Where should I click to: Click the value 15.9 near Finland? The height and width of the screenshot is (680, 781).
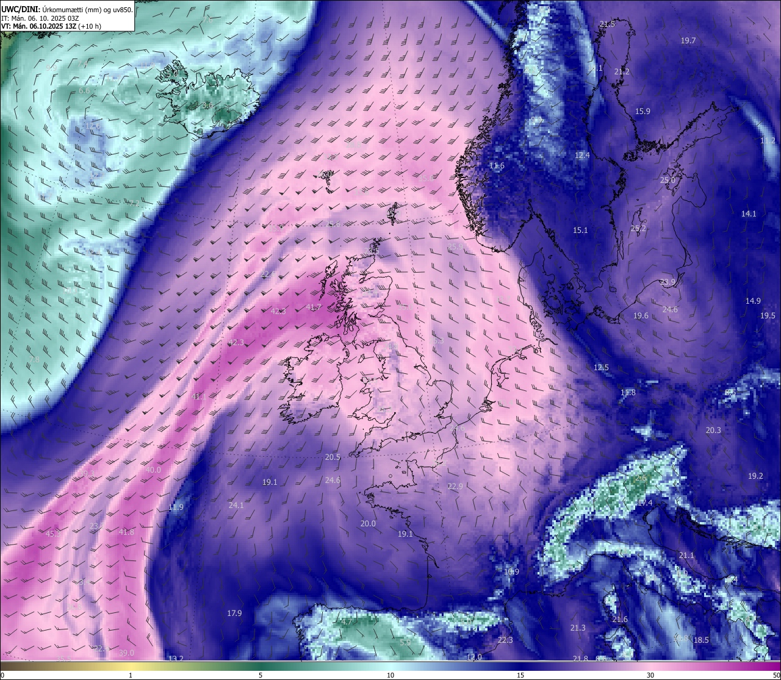coord(642,111)
